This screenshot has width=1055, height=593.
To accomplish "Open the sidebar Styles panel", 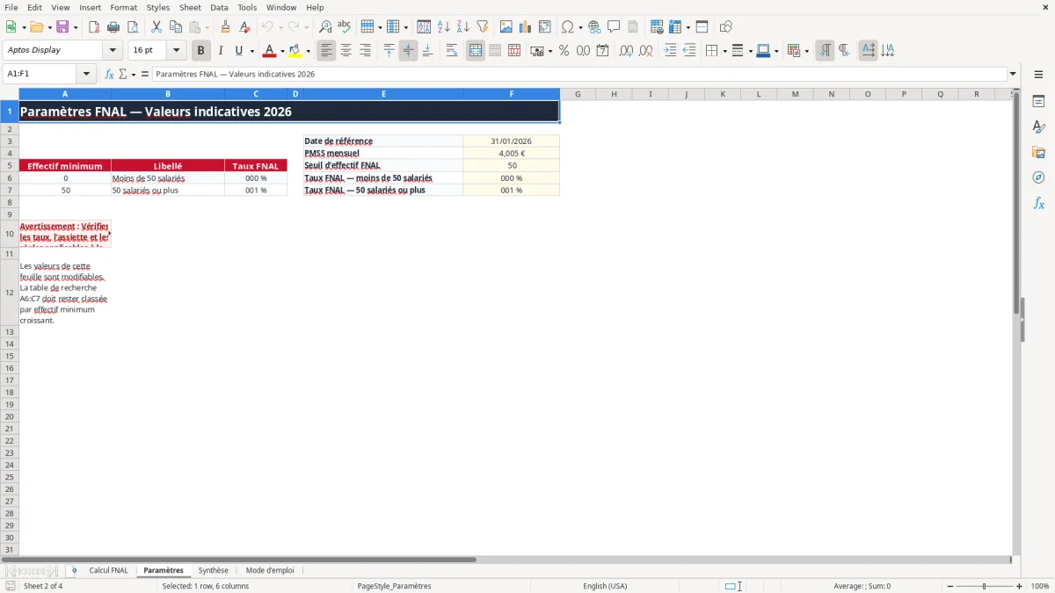I will tap(1038, 127).
